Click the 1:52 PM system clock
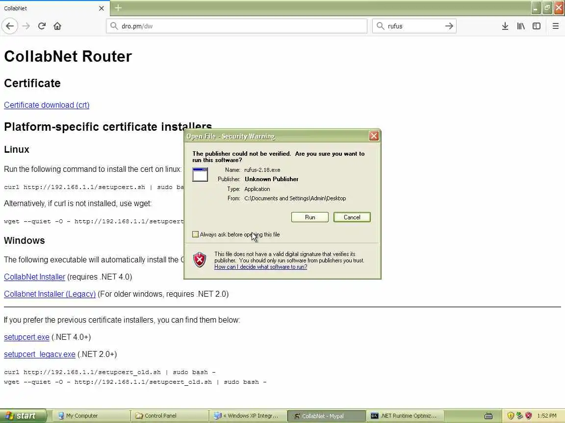565x423 pixels. click(547, 416)
